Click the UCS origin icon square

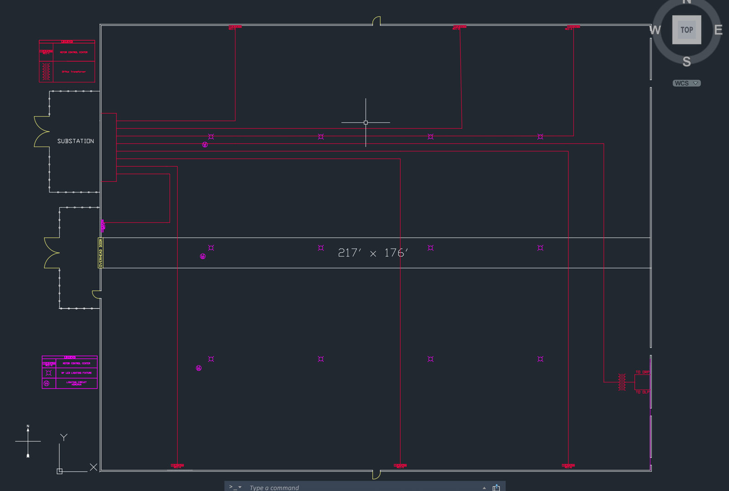pos(60,471)
